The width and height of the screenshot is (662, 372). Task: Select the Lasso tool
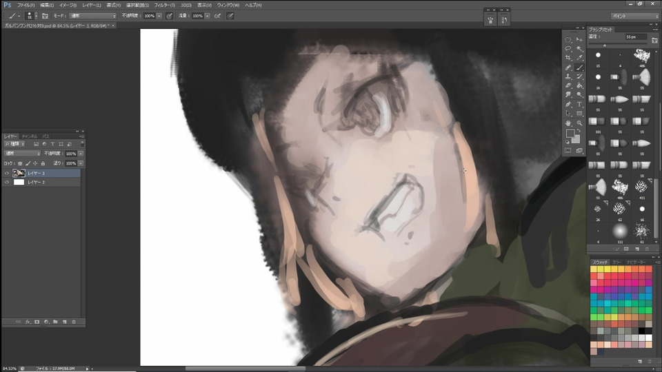click(568, 49)
